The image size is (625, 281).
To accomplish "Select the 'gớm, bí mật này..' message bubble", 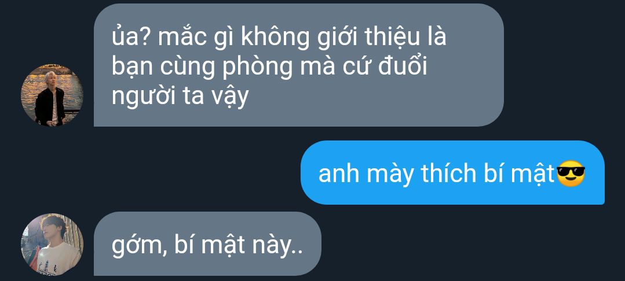I will (207, 243).
